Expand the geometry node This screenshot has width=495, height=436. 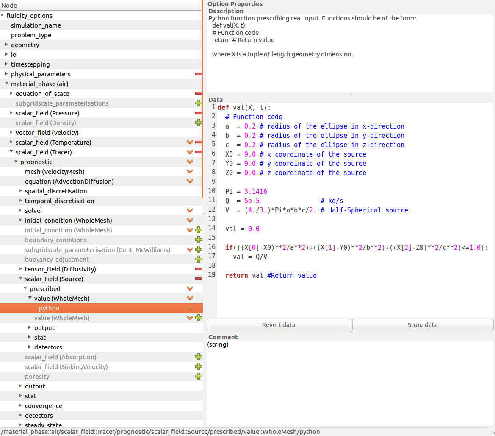[x=6, y=45]
